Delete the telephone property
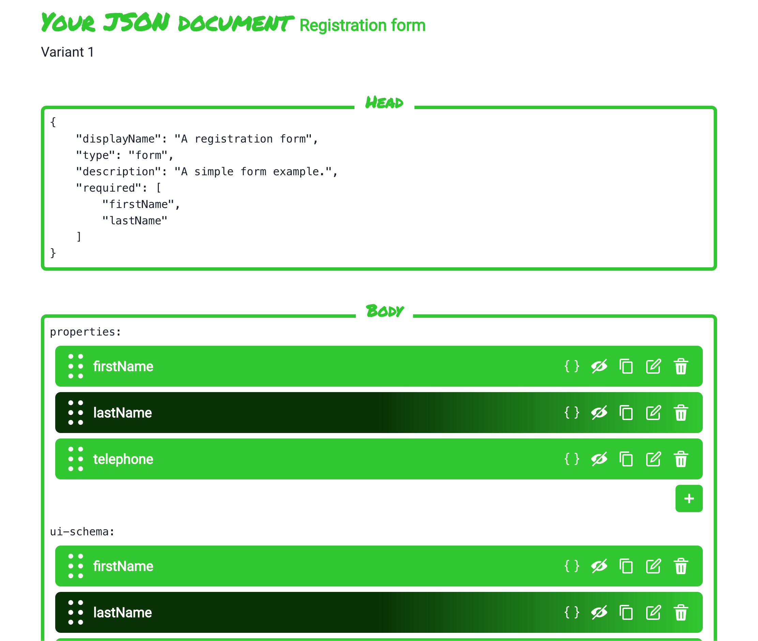The width and height of the screenshot is (758, 641). 681,459
